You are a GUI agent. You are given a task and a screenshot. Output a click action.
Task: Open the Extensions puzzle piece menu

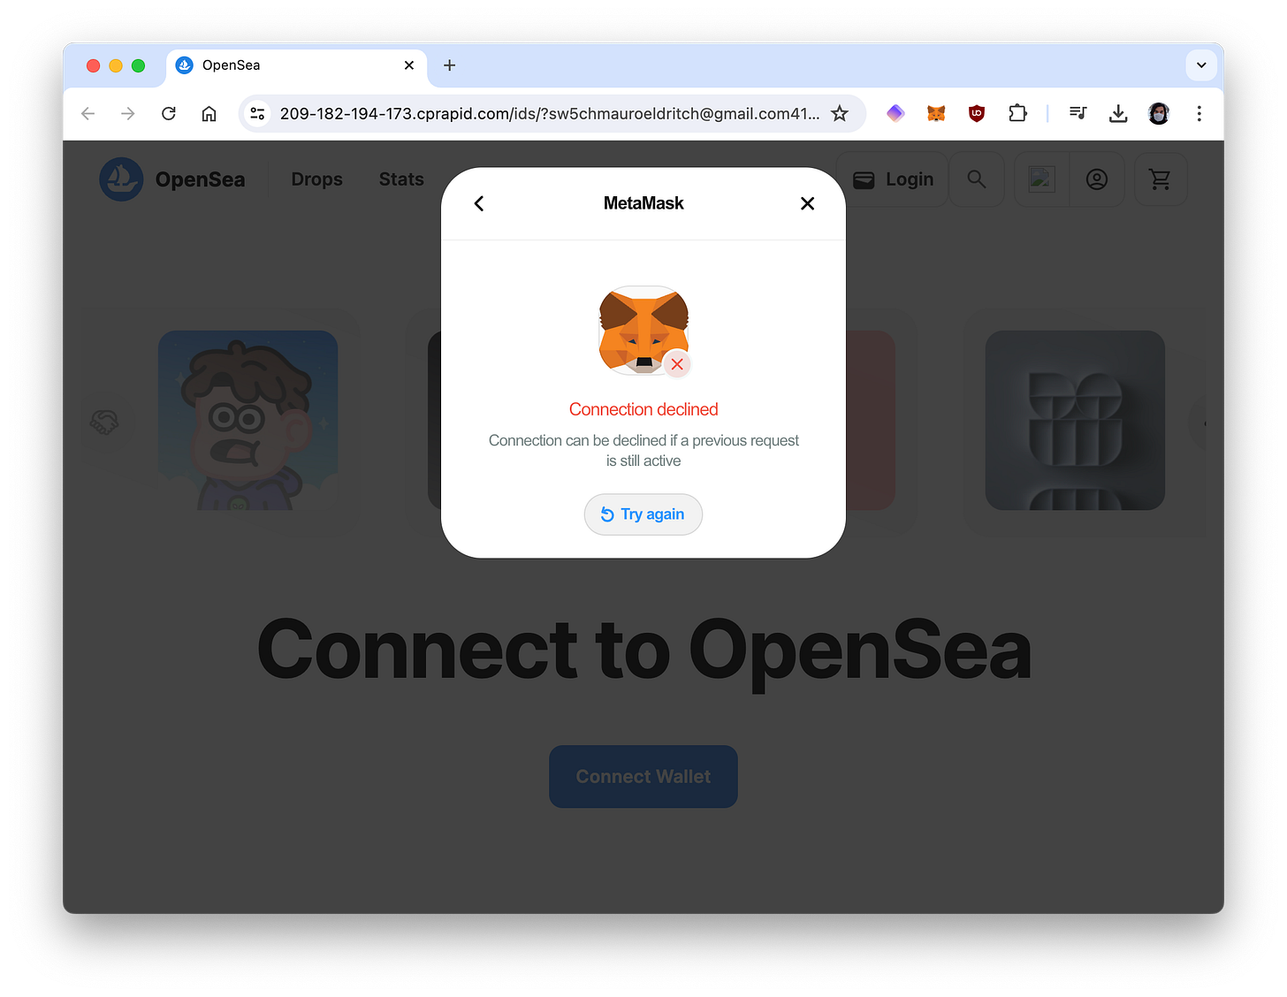point(1017,113)
